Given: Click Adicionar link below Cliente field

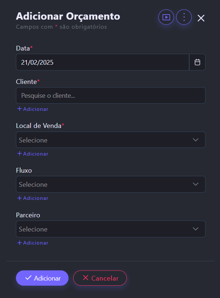Looking at the screenshot, I should point(33,109).
